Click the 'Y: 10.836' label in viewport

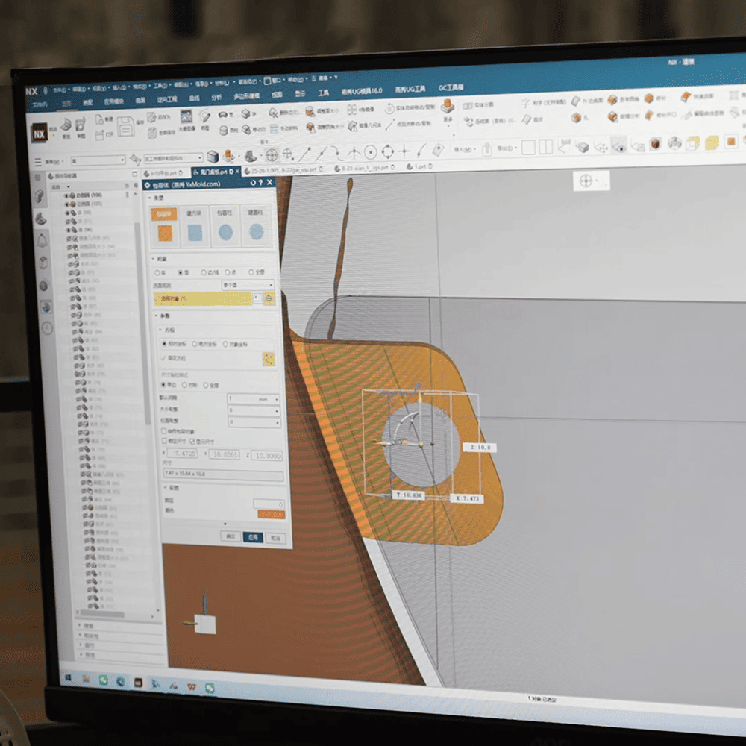pyautogui.click(x=408, y=495)
